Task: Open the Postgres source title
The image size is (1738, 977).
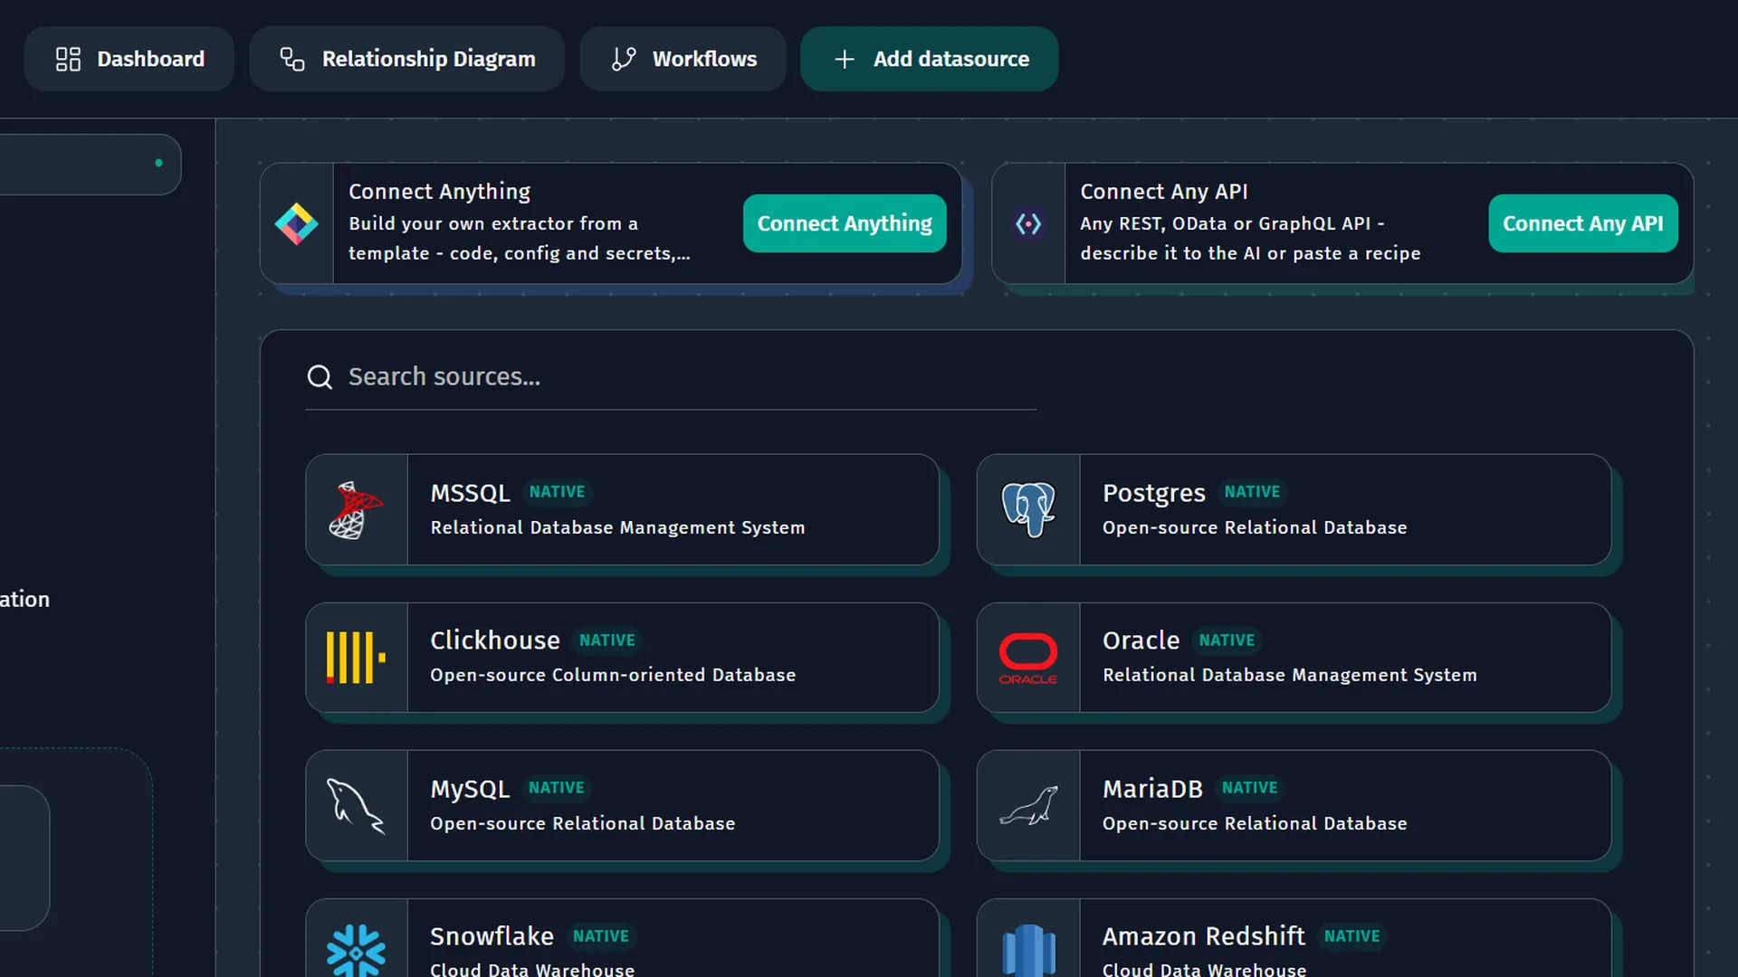Action: (x=1153, y=493)
